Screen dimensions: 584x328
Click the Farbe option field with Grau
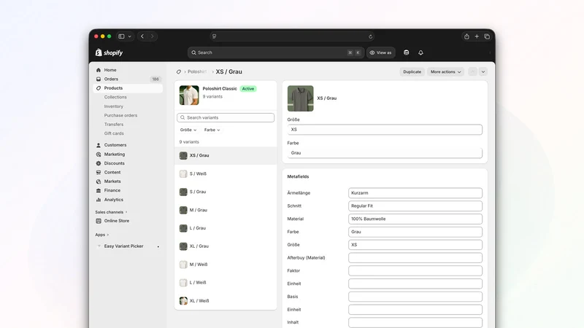point(385,153)
